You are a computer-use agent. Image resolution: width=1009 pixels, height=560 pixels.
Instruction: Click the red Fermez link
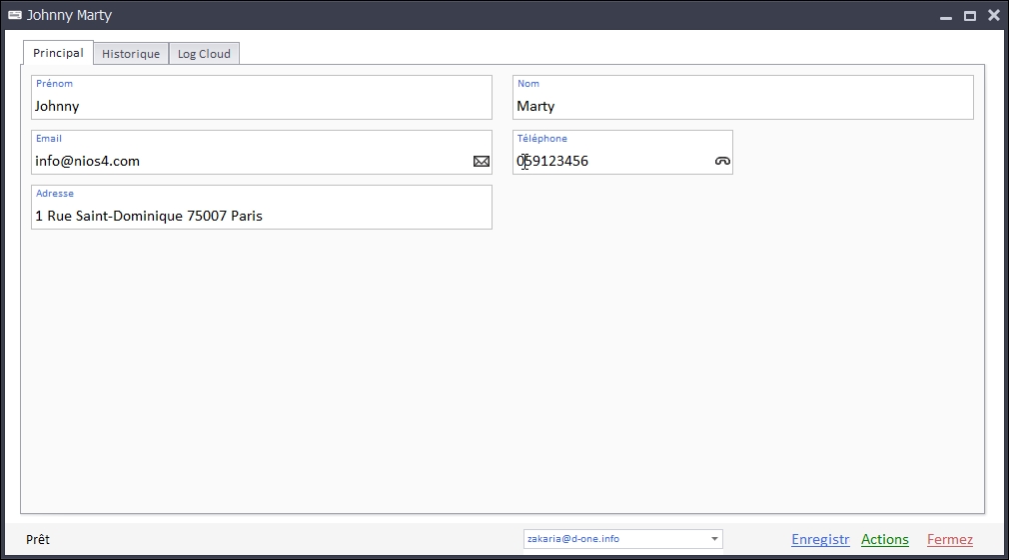coord(949,539)
